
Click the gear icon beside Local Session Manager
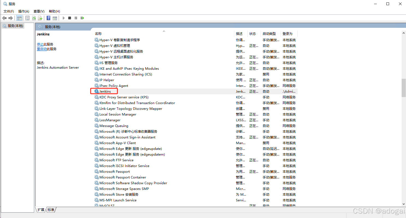point(97,114)
